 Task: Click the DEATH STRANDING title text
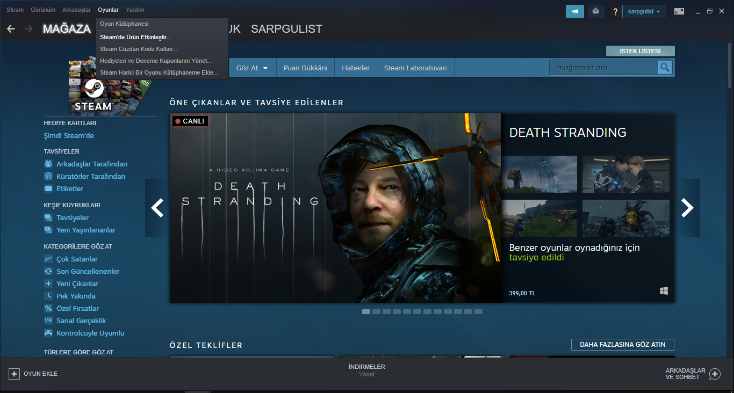coord(567,132)
